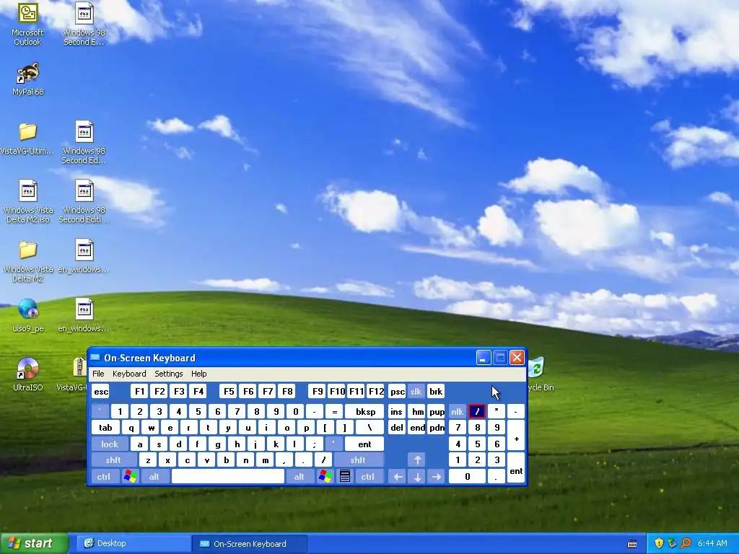Click the numpad plus key
Image resolution: width=739 pixels, height=554 pixels.
(515, 436)
